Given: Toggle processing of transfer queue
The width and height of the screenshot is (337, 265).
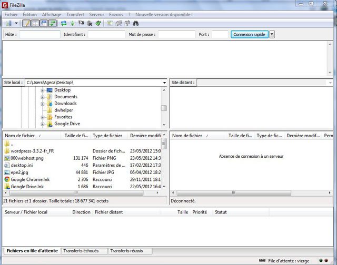Looking at the screenshot, I should pos(73,23).
